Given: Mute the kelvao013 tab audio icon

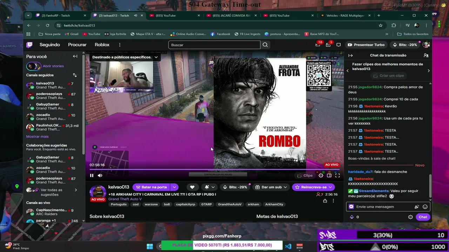Looking at the screenshot, I should (x=135, y=15).
